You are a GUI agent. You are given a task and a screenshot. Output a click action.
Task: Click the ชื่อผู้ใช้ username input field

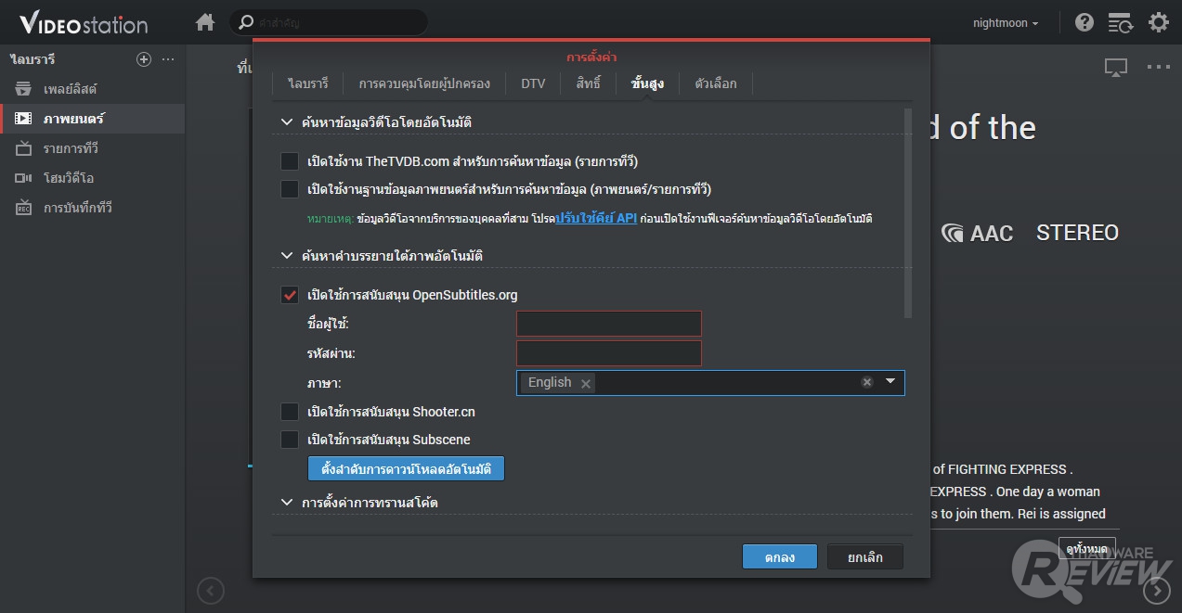click(608, 324)
